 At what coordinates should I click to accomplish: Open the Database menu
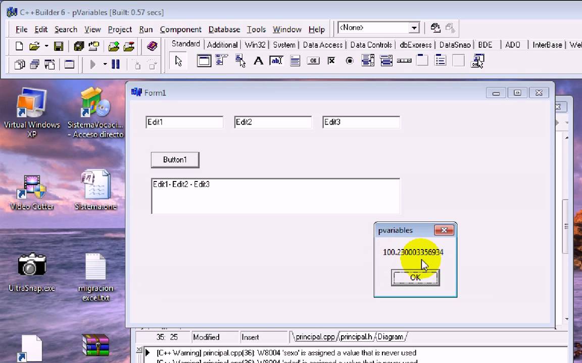pyautogui.click(x=224, y=29)
